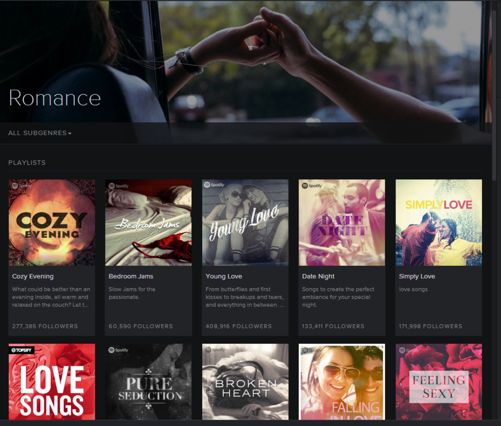Viewport: 501px width, 426px height.
Task: Click the Bedroom Jams title link
Action: click(x=131, y=276)
